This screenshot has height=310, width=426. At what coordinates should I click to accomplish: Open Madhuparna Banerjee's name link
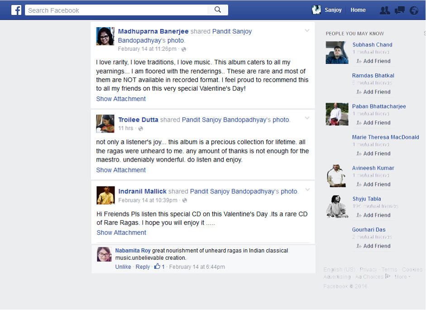pyautogui.click(x=153, y=31)
